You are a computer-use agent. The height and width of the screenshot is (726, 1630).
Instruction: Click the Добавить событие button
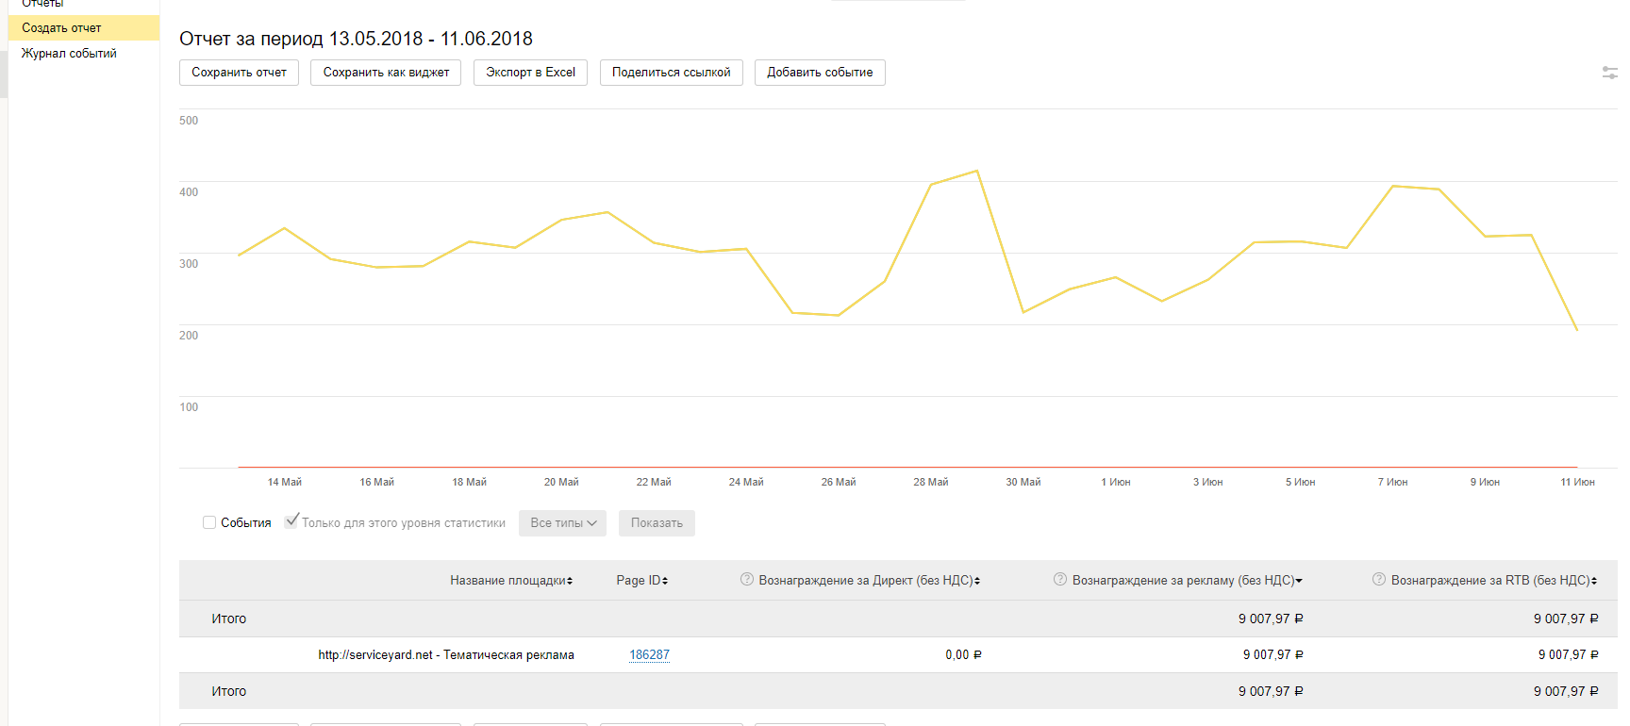point(819,73)
